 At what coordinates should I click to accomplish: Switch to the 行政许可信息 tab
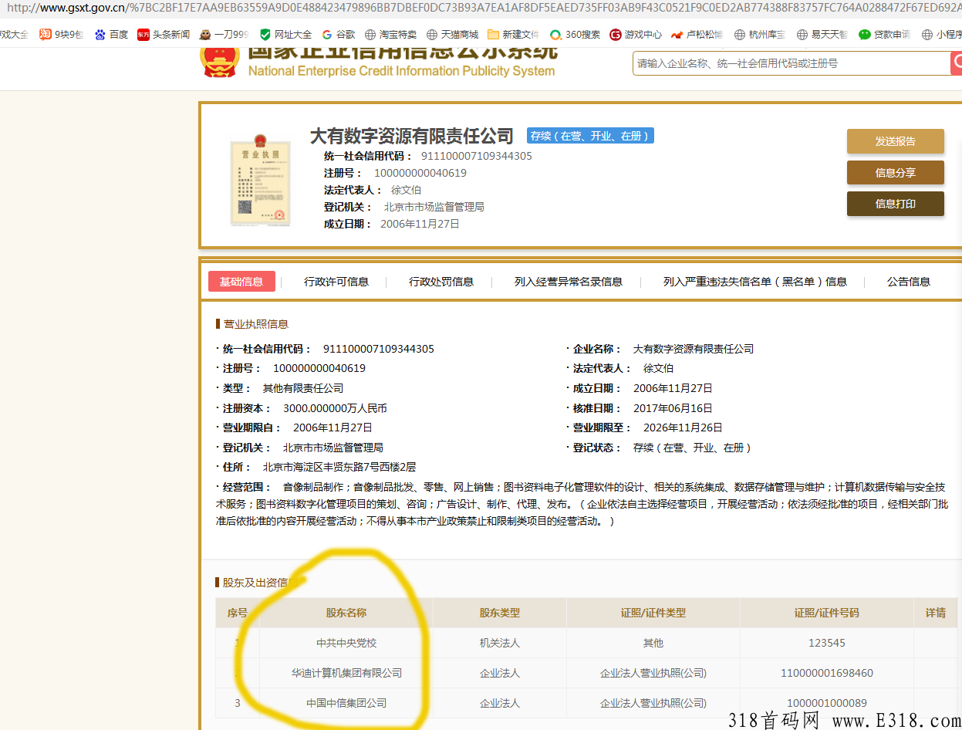coord(336,282)
